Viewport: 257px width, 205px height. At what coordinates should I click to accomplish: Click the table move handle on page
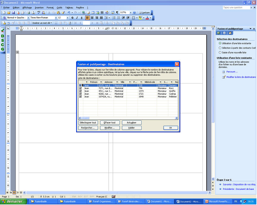[17, 52]
